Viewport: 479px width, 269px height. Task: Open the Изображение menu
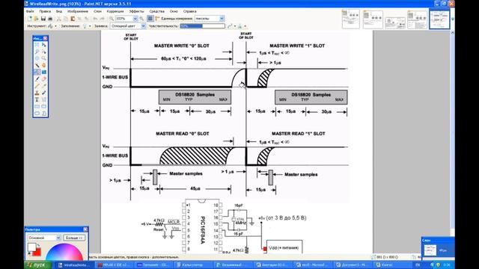pos(78,11)
